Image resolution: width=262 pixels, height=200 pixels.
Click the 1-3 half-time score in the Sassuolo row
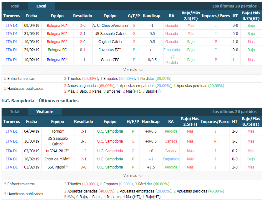235,141
